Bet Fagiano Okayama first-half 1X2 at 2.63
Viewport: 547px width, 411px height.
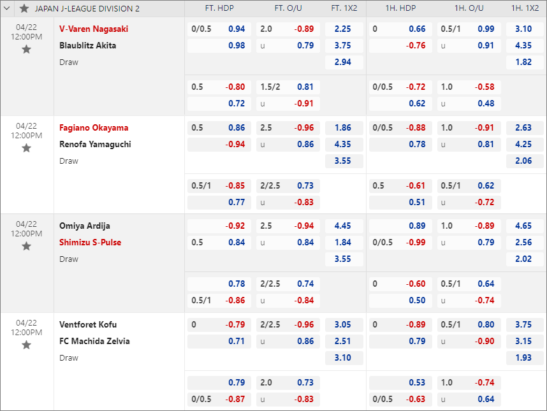tap(525, 127)
